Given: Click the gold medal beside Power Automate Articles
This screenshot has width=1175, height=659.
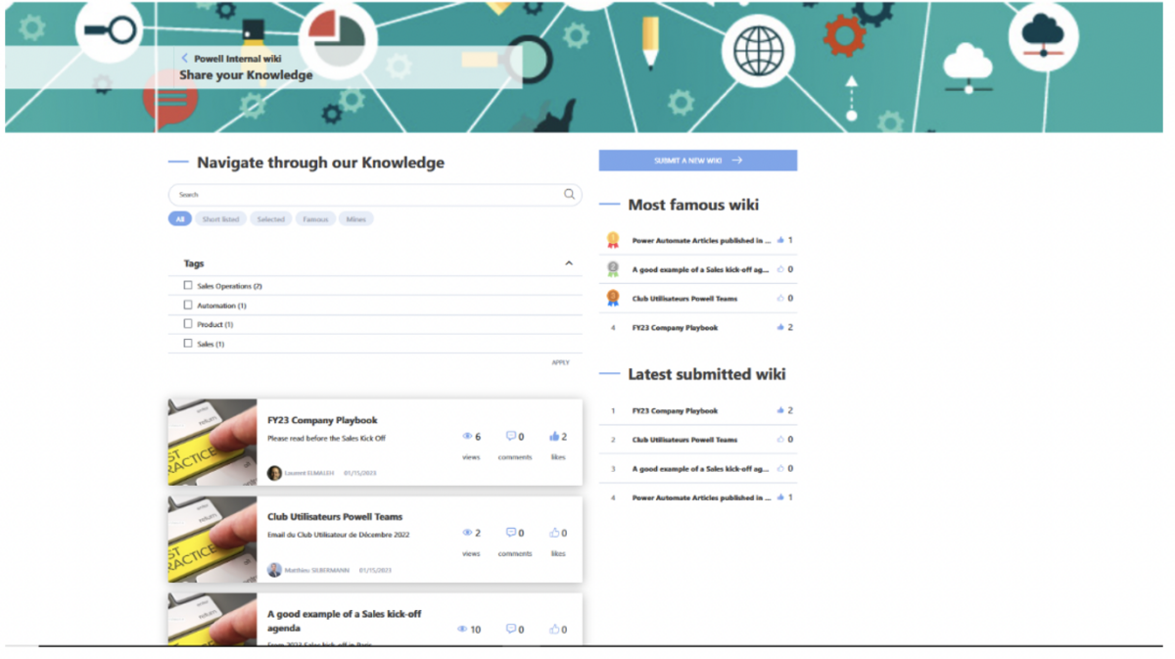Looking at the screenshot, I should pyautogui.click(x=612, y=239).
